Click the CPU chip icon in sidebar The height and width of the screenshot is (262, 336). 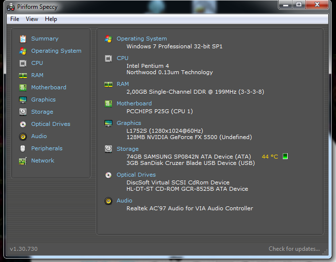coord(23,63)
